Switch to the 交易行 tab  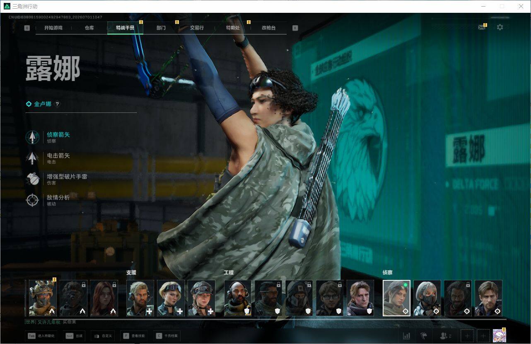[x=197, y=28]
